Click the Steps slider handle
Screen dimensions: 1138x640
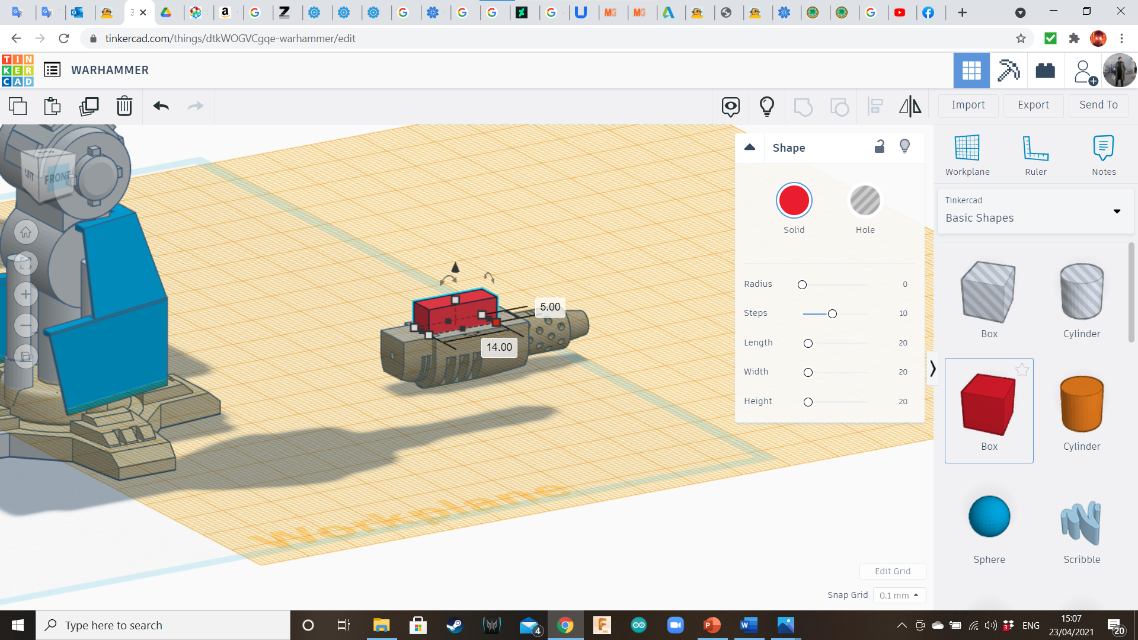point(832,313)
